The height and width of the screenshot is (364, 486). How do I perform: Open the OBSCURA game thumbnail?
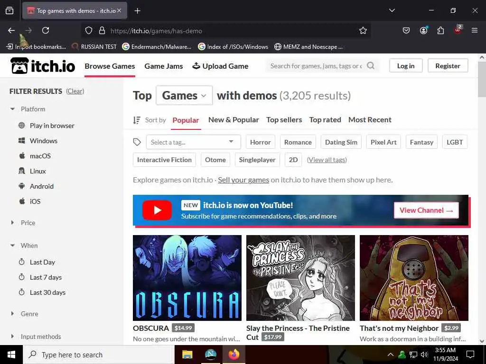(187, 278)
